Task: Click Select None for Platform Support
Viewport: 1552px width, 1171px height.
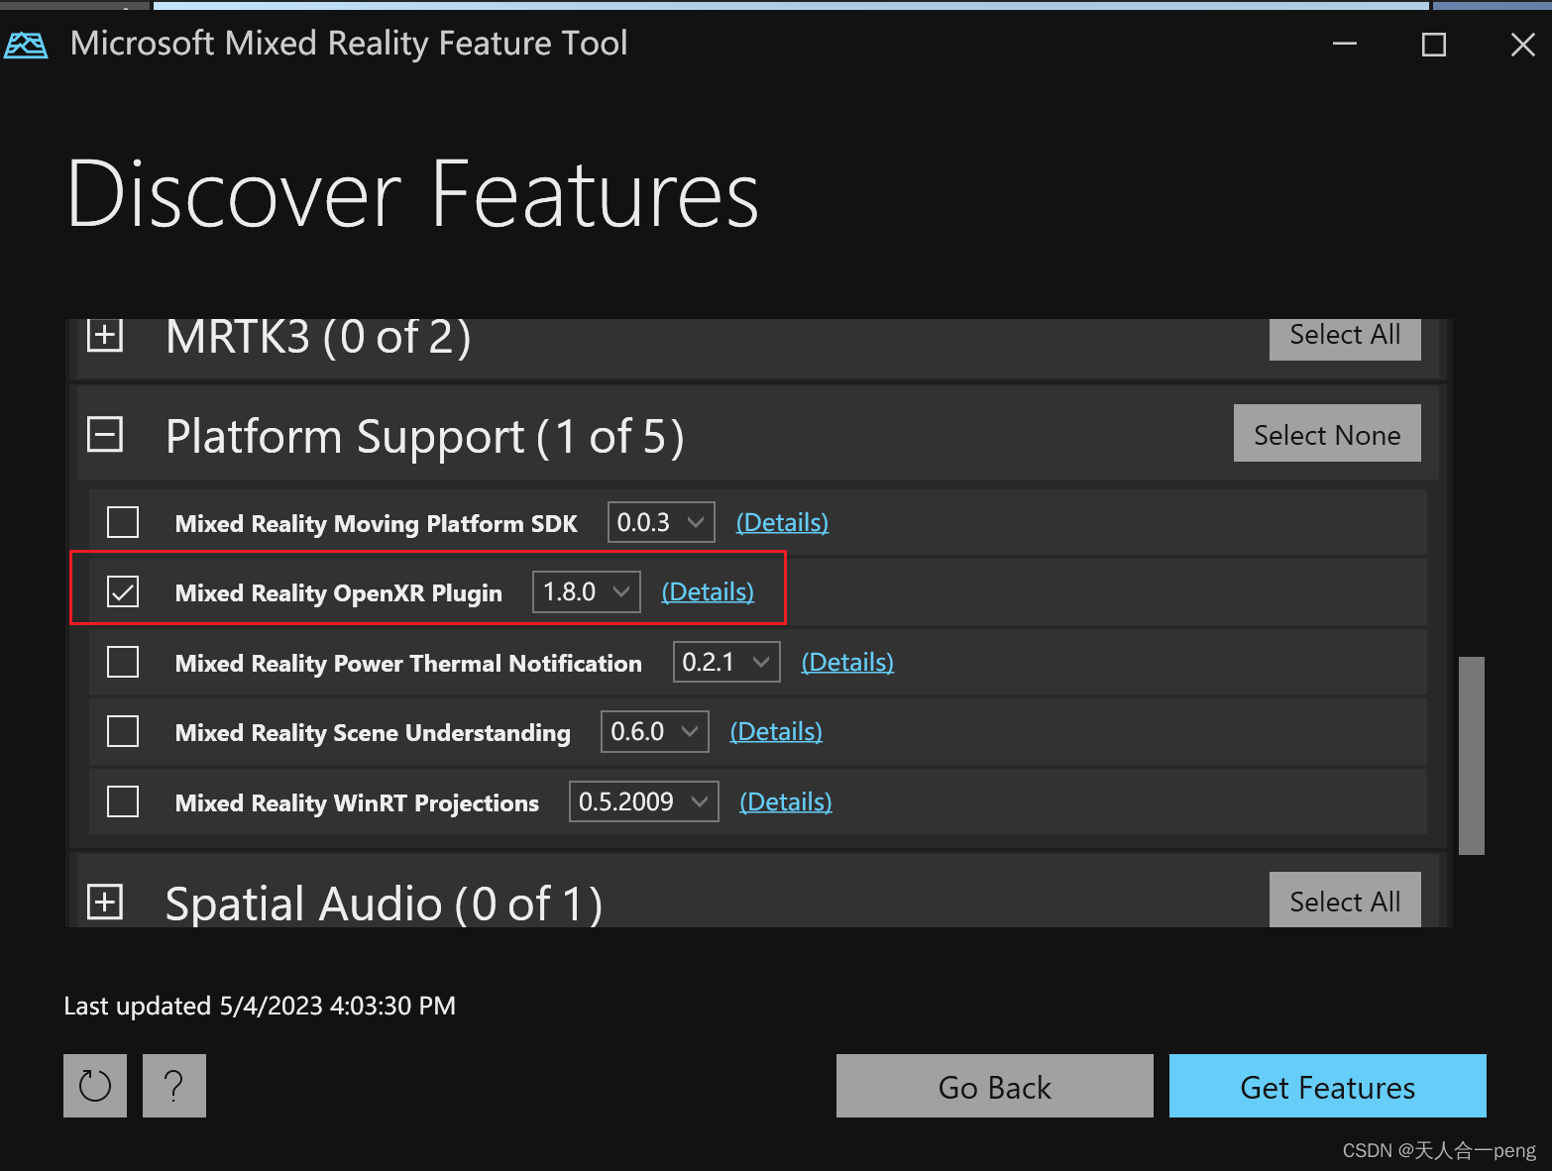Action: click(1327, 433)
